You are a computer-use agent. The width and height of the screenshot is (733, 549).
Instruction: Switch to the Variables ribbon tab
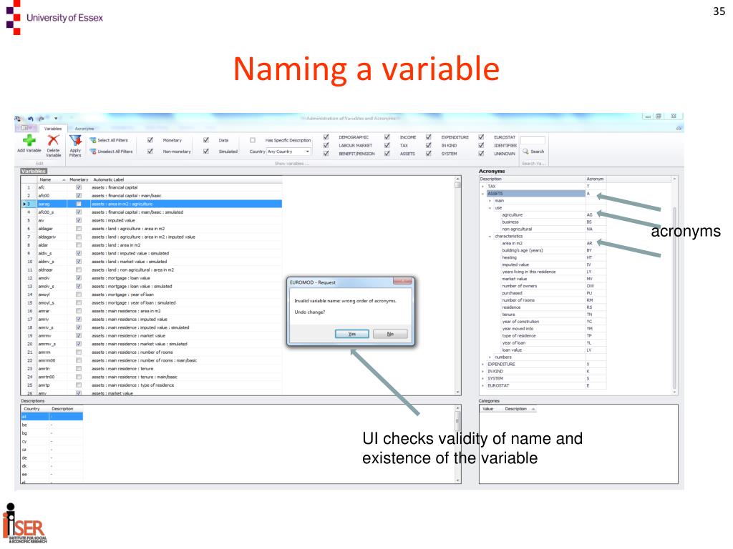[x=53, y=129]
